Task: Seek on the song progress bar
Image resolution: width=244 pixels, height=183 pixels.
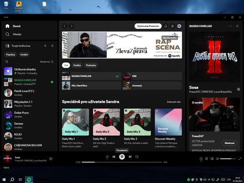Action: (x=122, y=162)
